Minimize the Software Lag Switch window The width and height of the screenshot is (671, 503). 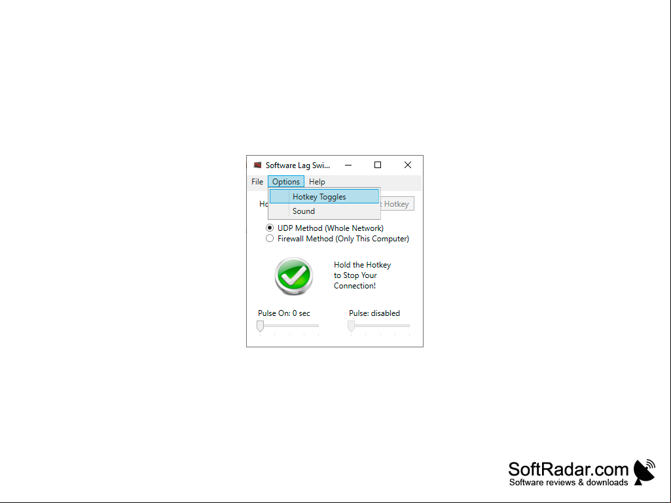(348, 165)
